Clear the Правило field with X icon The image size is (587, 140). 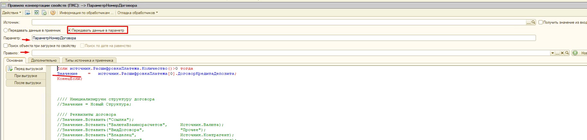click(x=562, y=53)
